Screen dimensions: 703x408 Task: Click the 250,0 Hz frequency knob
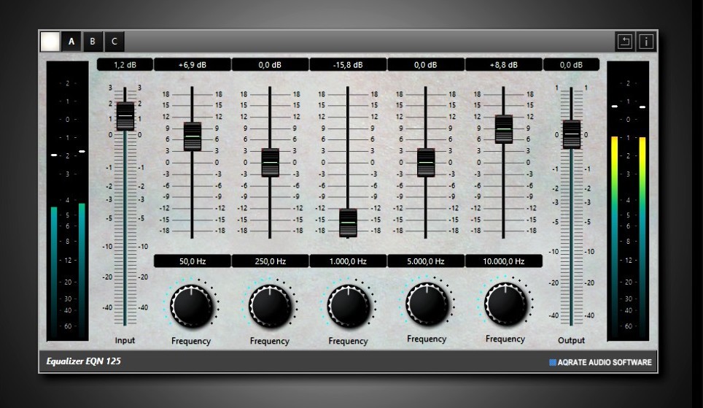click(270, 305)
